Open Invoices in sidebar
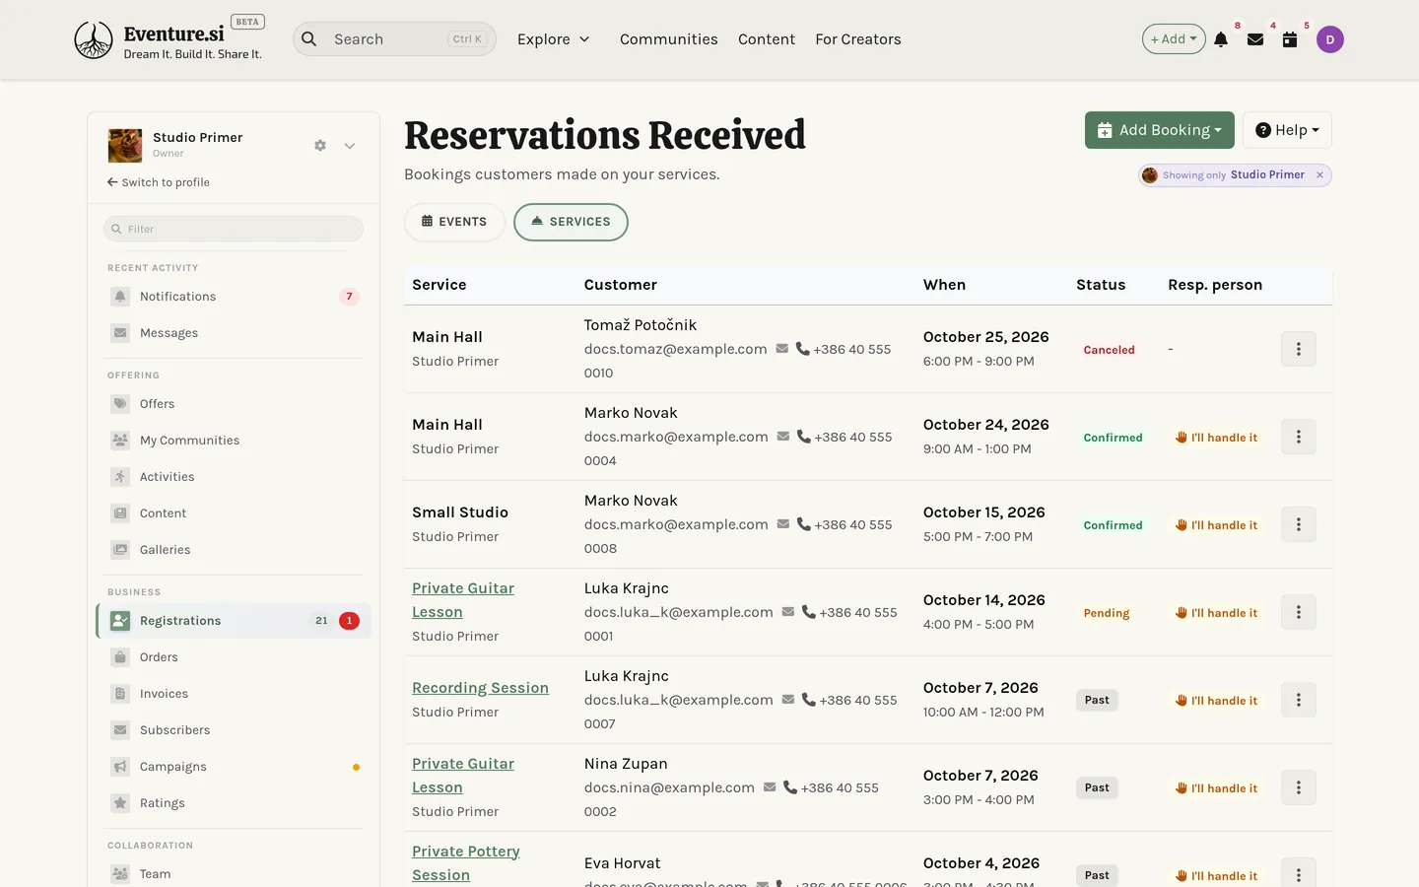This screenshot has width=1419, height=887. click(235, 694)
